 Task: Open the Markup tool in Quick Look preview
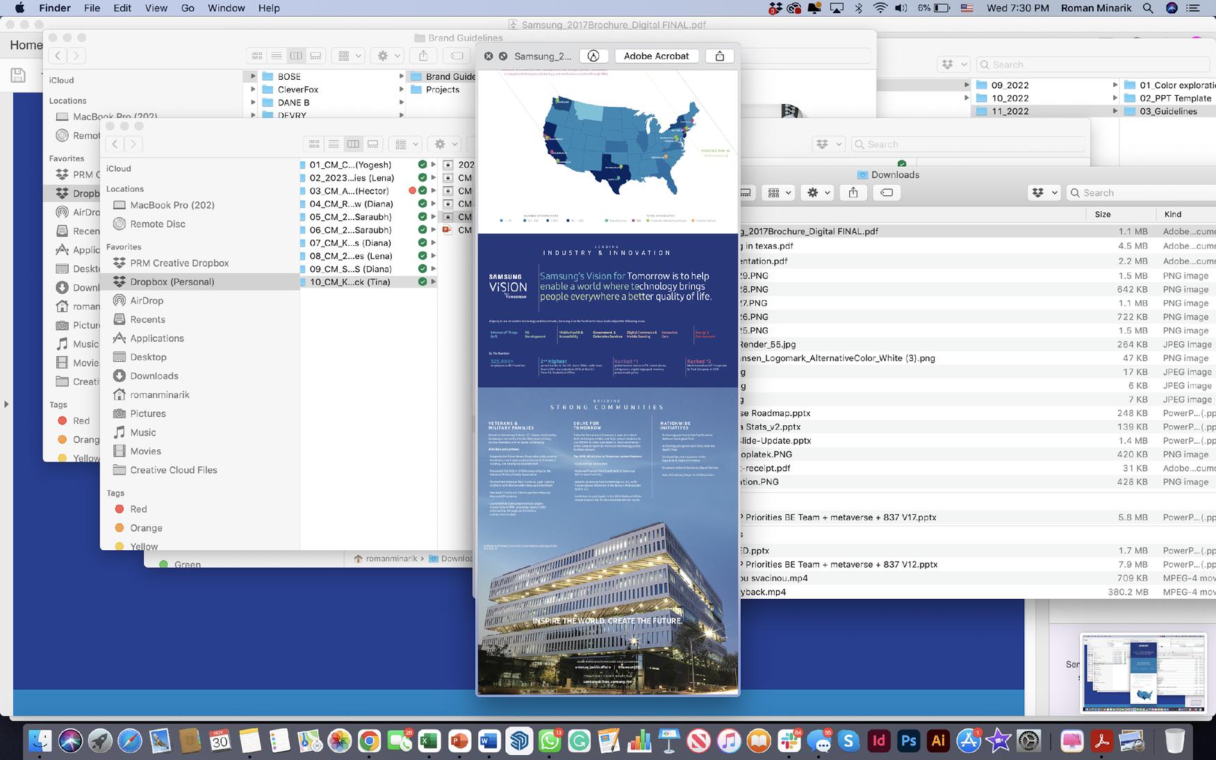[593, 56]
